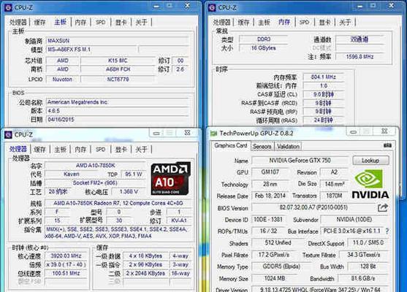Switch to the Sensors tab in GPU-Z
Screen dimensions: 407x292
[262, 147]
